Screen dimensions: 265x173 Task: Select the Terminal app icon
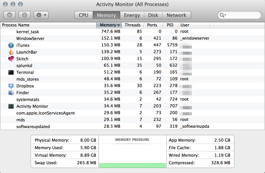(x=11, y=72)
